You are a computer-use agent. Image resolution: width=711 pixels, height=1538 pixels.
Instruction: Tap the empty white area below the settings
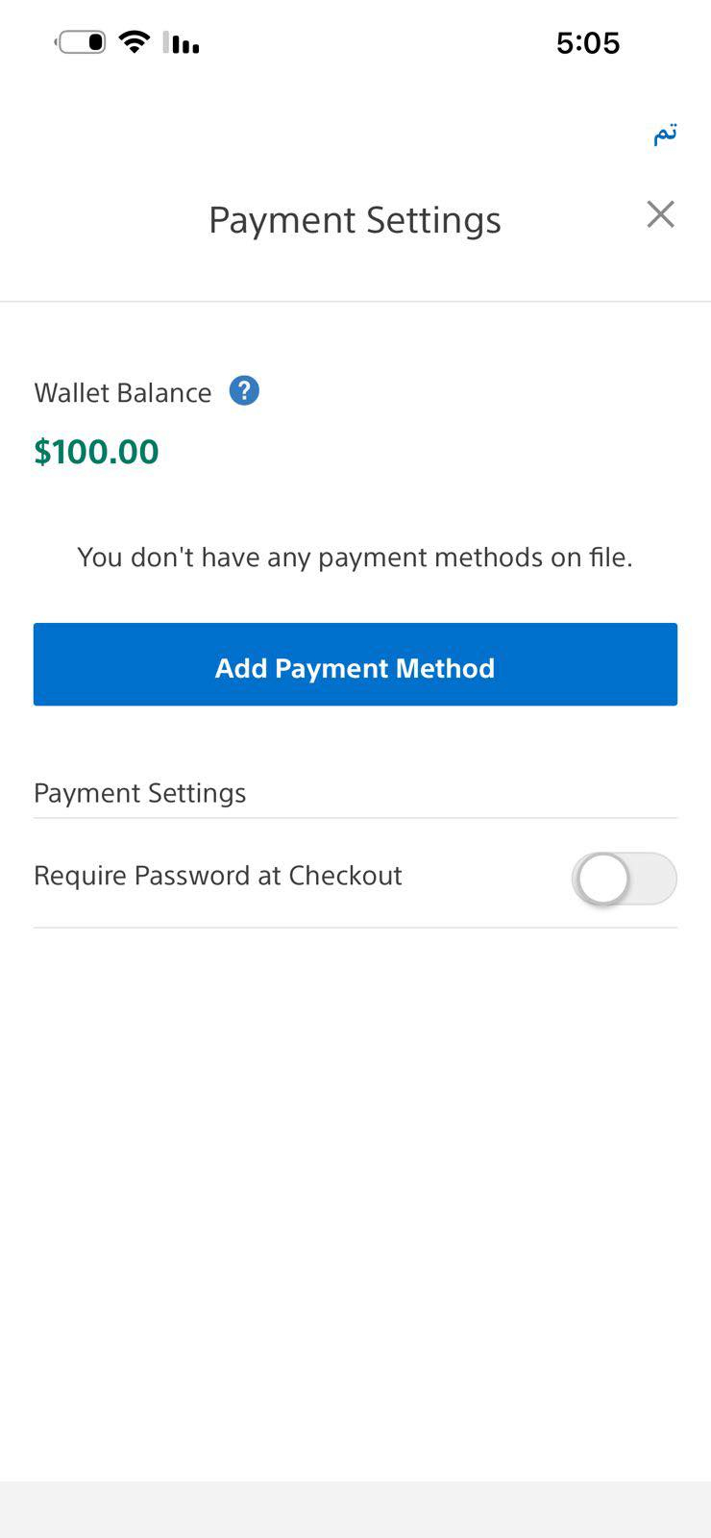tap(355, 1202)
